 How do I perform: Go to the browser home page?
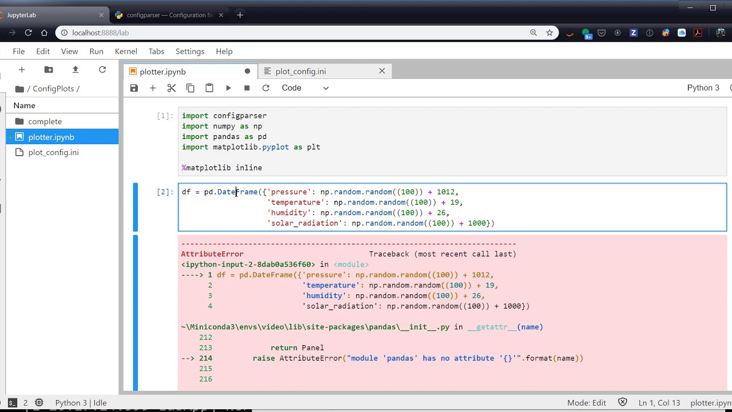pos(44,33)
